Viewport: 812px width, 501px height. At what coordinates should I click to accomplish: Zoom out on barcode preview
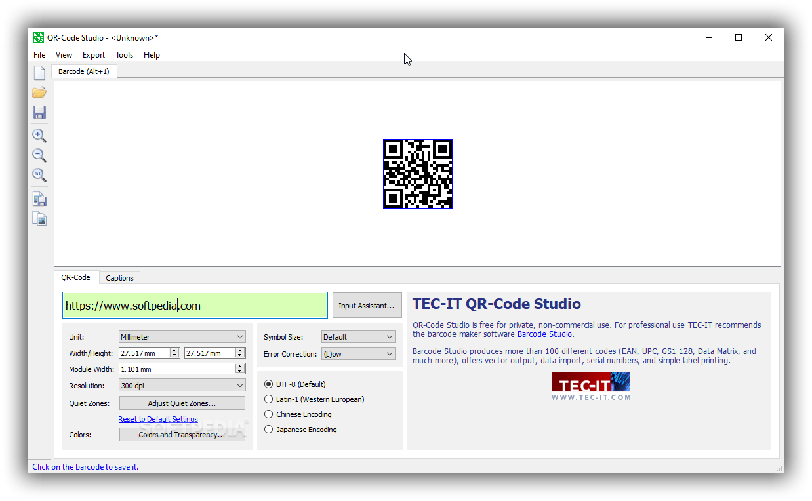click(x=39, y=155)
